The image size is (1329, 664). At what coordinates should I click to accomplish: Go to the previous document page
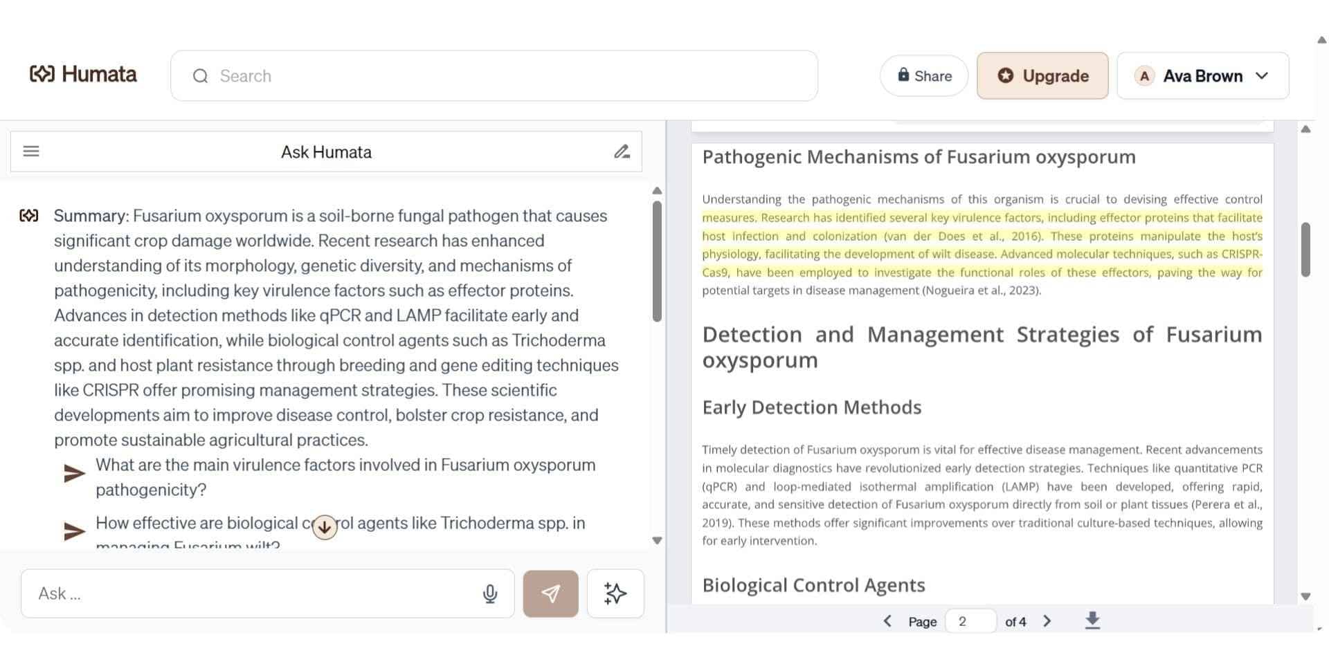click(x=888, y=621)
